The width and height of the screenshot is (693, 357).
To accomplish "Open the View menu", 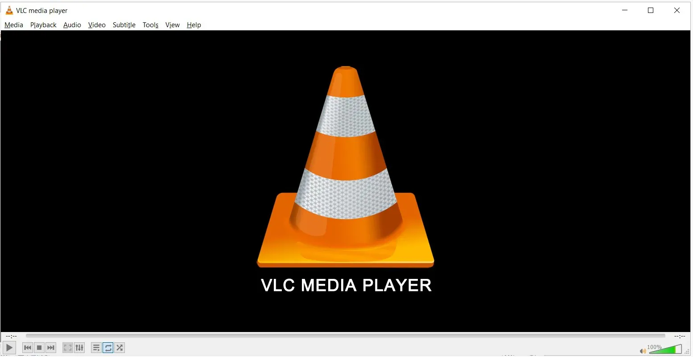I will 173,25.
